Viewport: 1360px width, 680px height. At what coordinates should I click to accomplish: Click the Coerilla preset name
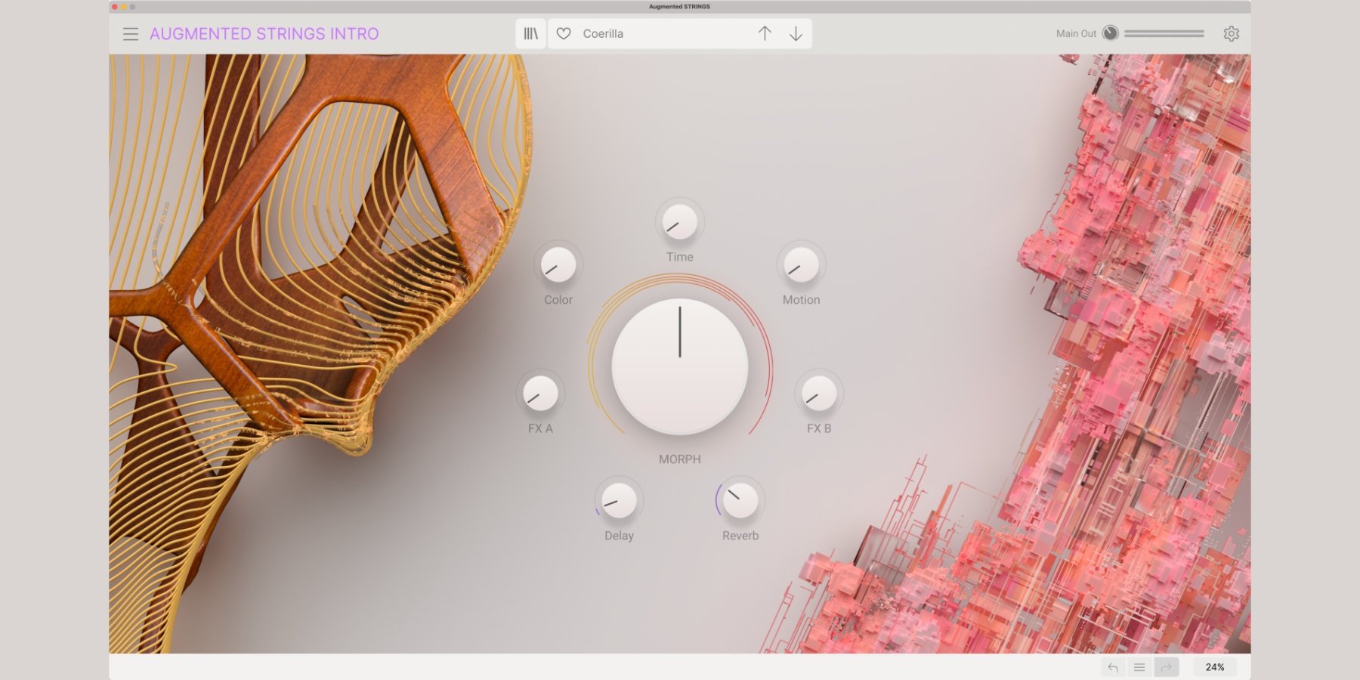tap(603, 34)
